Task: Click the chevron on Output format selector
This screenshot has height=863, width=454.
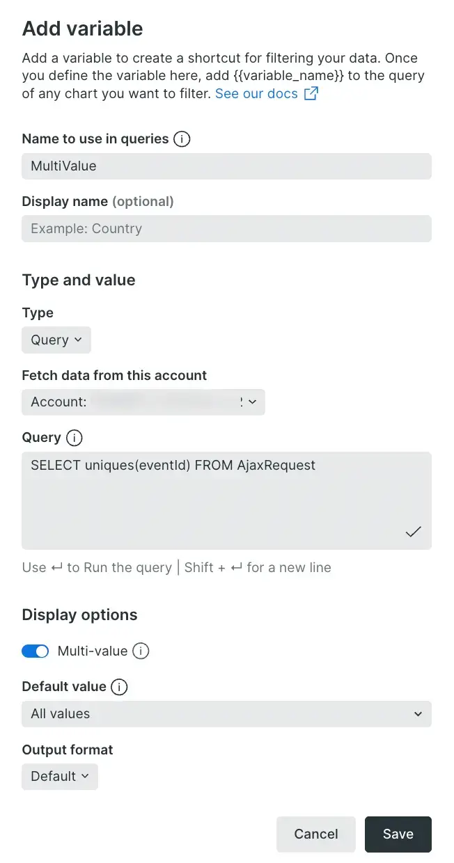Action: (x=85, y=777)
